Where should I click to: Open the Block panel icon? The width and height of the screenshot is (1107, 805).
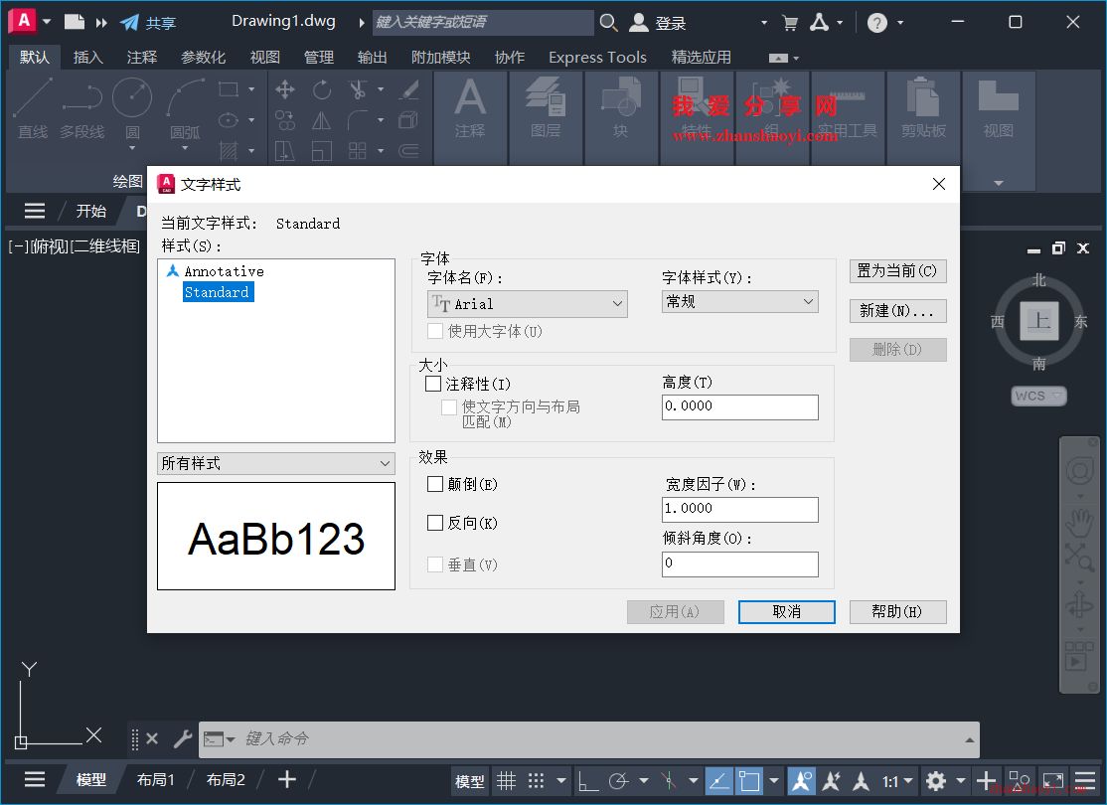click(x=620, y=107)
